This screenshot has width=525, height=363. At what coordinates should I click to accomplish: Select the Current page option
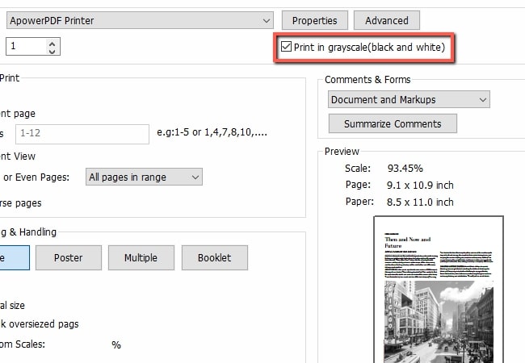click(x=18, y=114)
